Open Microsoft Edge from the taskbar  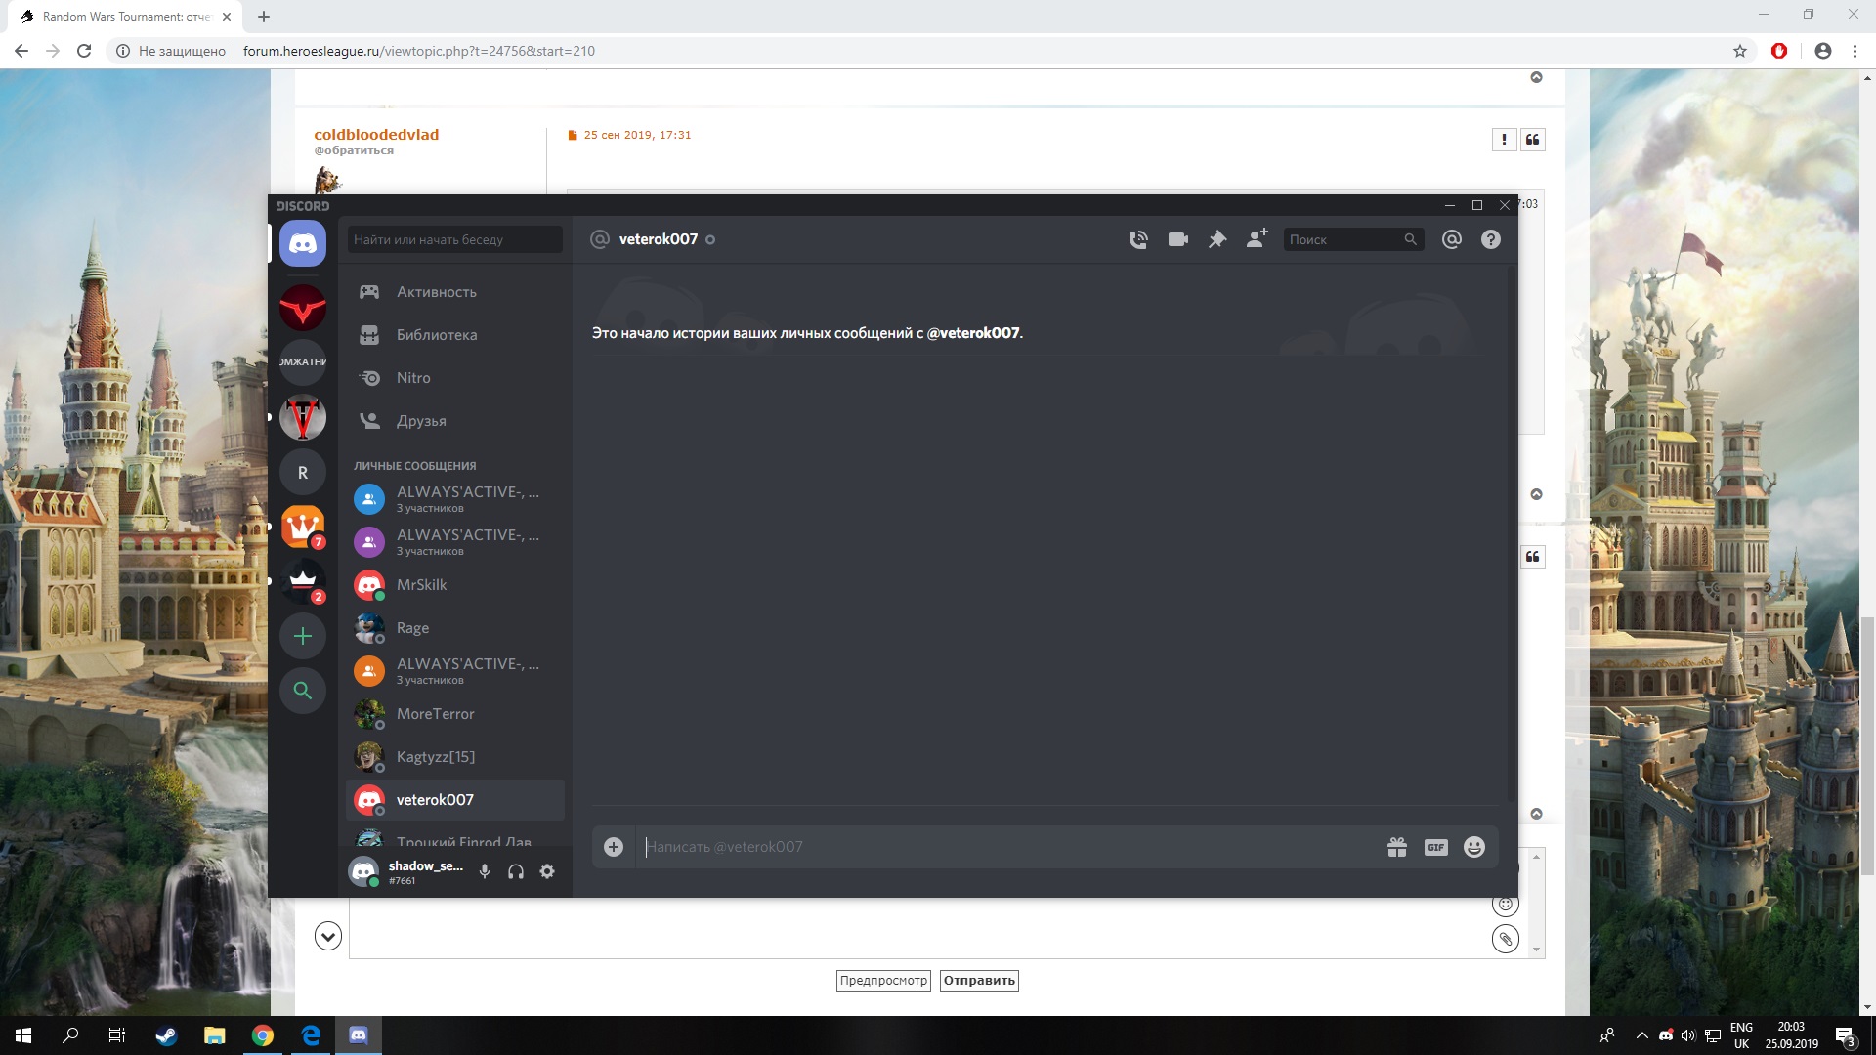[311, 1035]
